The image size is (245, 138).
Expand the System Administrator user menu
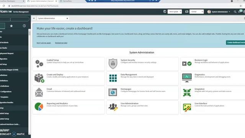pos(220,12)
